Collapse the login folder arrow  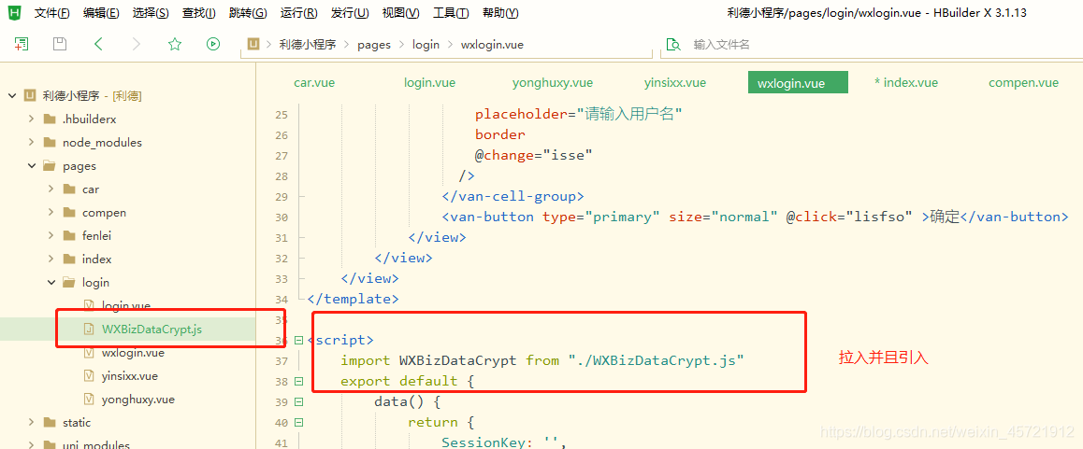point(51,283)
